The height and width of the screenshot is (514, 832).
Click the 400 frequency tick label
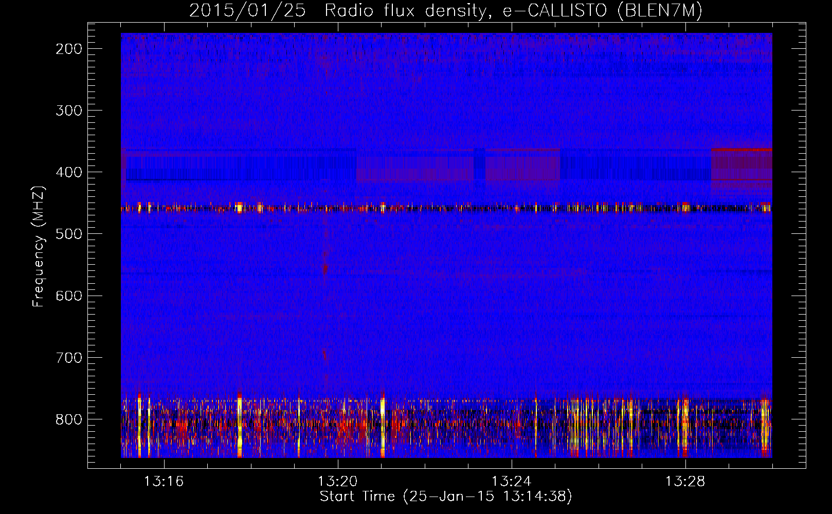click(69, 172)
